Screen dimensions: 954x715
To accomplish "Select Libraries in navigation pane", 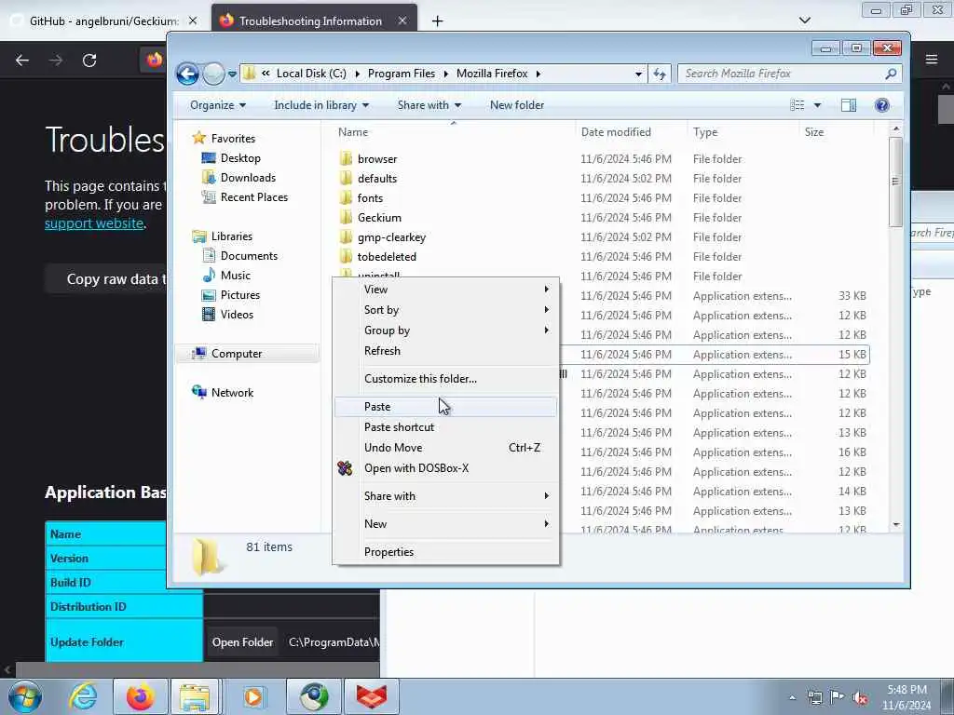I will pos(222,236).
